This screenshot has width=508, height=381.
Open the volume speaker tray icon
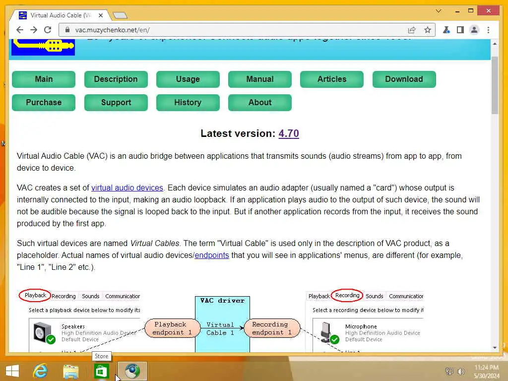point(461,371)
